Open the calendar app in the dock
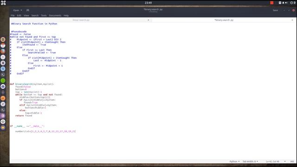This screenshot has height=167, width=297. tap(3, 45)
